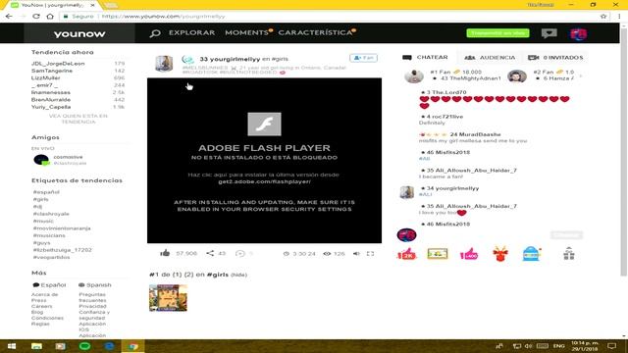Open the EXPLORAR menu
This screenshot has width=628, height=353.
click(191, 32)
